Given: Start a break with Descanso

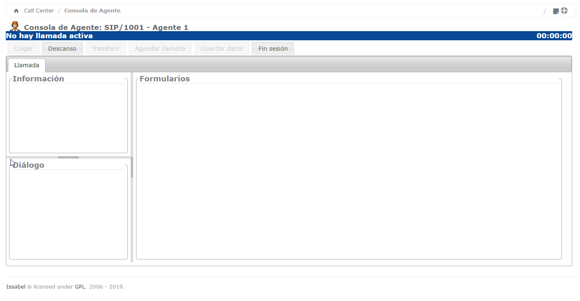Looking at the screenshot, I should tap(62, 49).
